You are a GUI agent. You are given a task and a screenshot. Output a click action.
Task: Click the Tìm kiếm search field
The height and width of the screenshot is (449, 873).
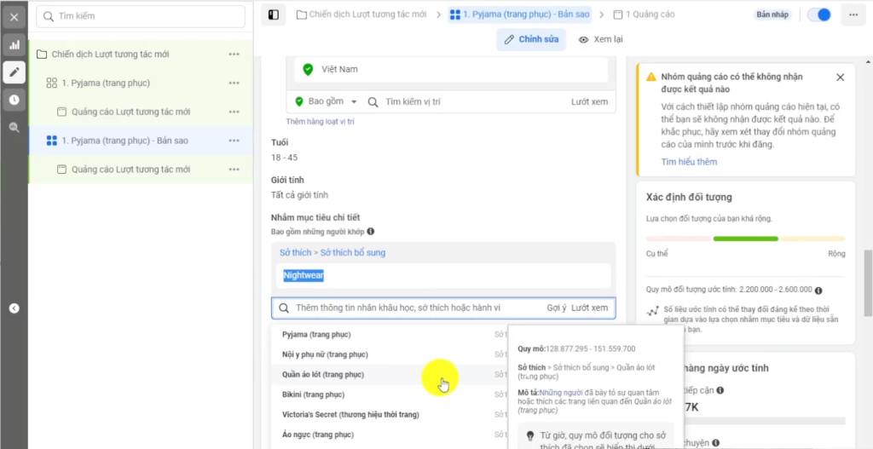tap(141, 16)
